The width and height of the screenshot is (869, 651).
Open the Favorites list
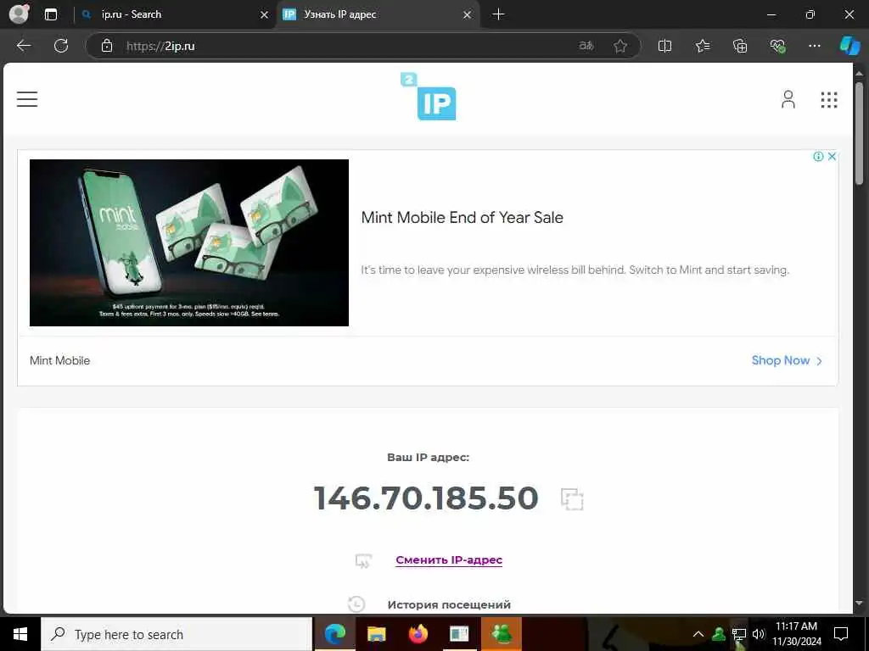pos(702,46)
